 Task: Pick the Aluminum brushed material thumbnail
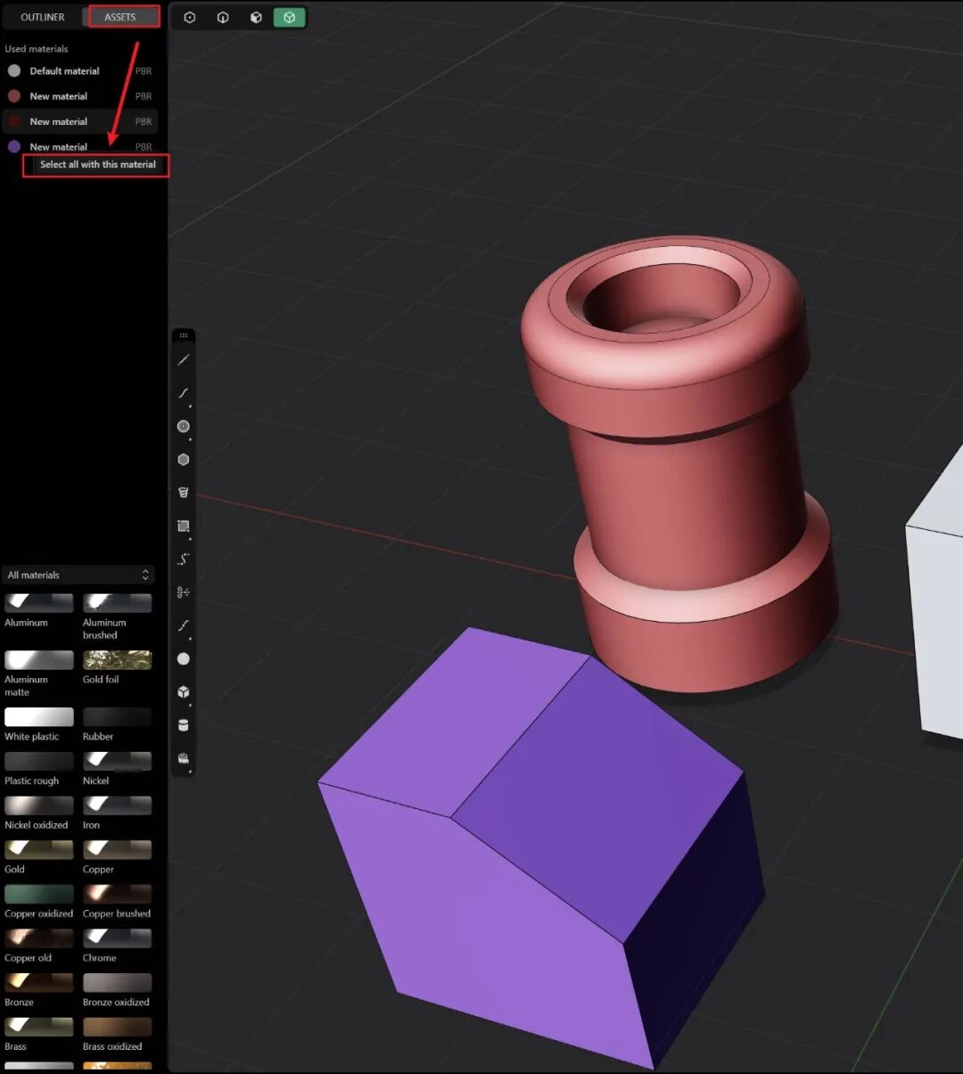[x=118, y=604]
